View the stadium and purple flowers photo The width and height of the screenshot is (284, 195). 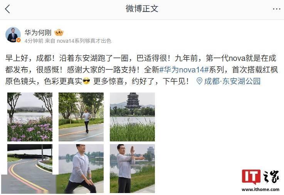coord(30,117)
